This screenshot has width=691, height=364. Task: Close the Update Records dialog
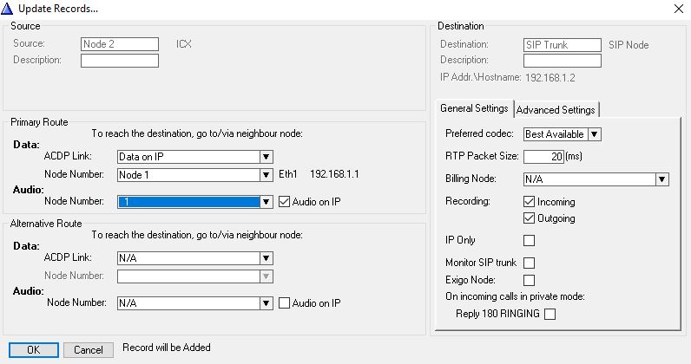pyautogui.click(x=677, y=8)
